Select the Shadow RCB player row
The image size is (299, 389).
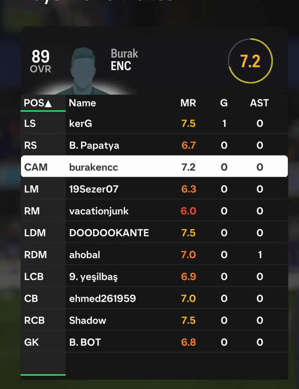pos(154,320)
